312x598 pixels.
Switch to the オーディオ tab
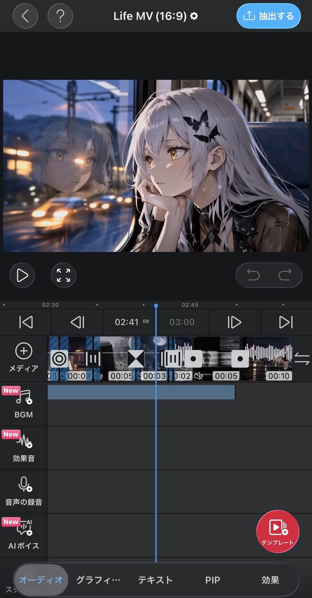tap(41, 580)
